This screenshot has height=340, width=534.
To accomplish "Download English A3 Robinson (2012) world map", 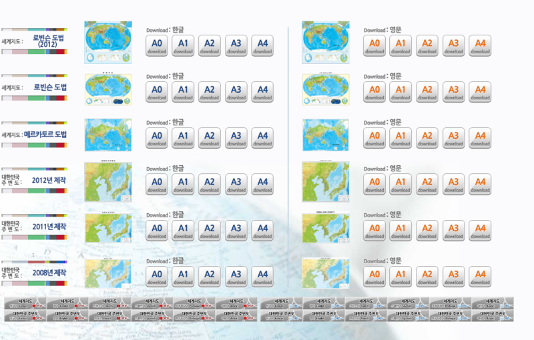I will pyautogui.click(x=454, y=45).
